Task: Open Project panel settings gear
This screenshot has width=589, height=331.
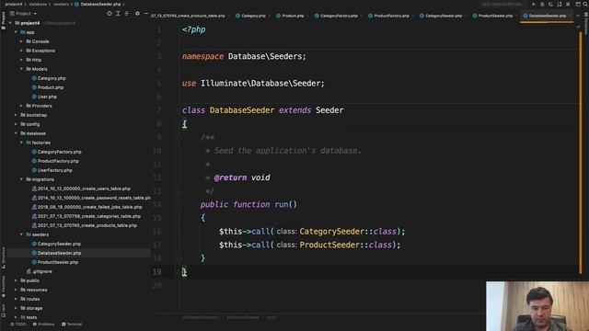Action: 137,14
